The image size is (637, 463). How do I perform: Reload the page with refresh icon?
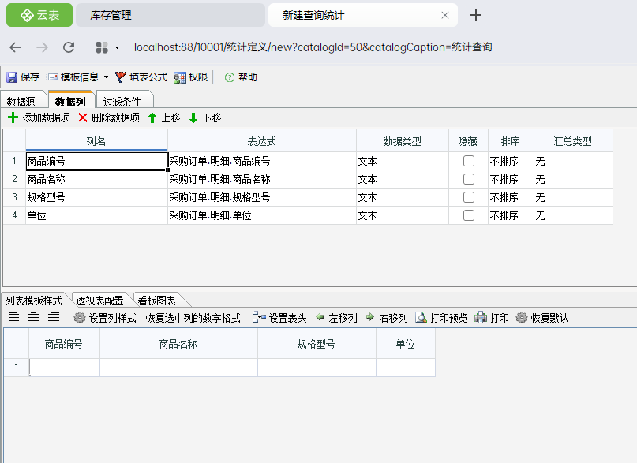(69, 47)
